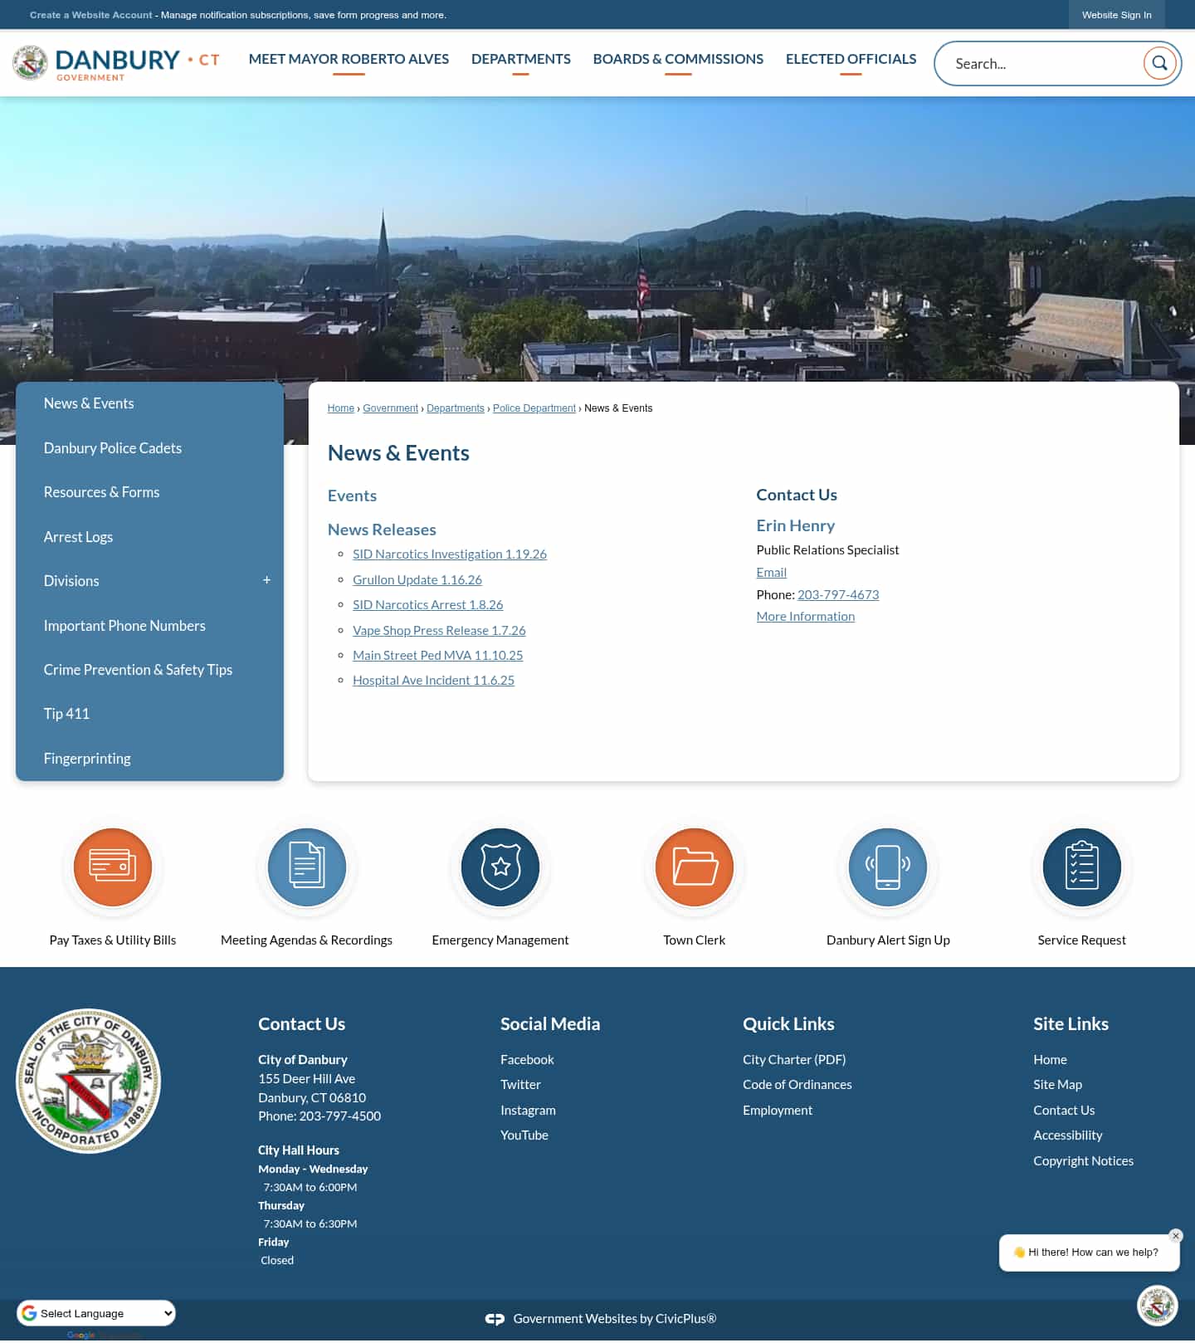Open SID Narcotics Arrest 1.8.26 release

pos(428,605)
